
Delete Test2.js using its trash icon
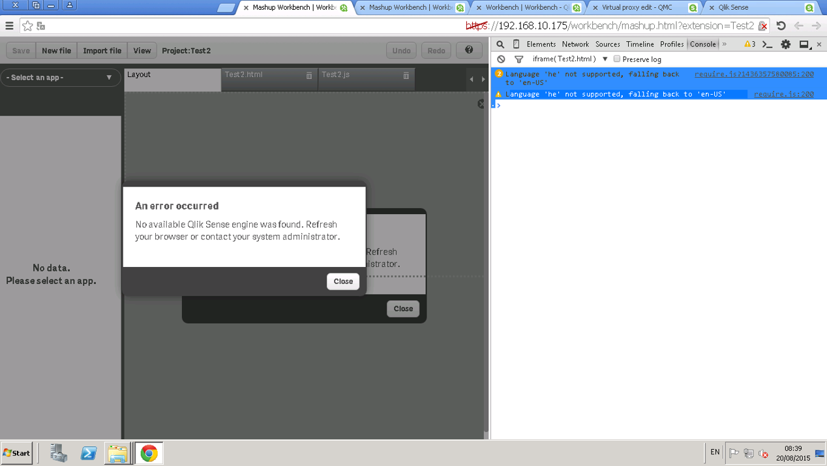click(x=406, y=76)
